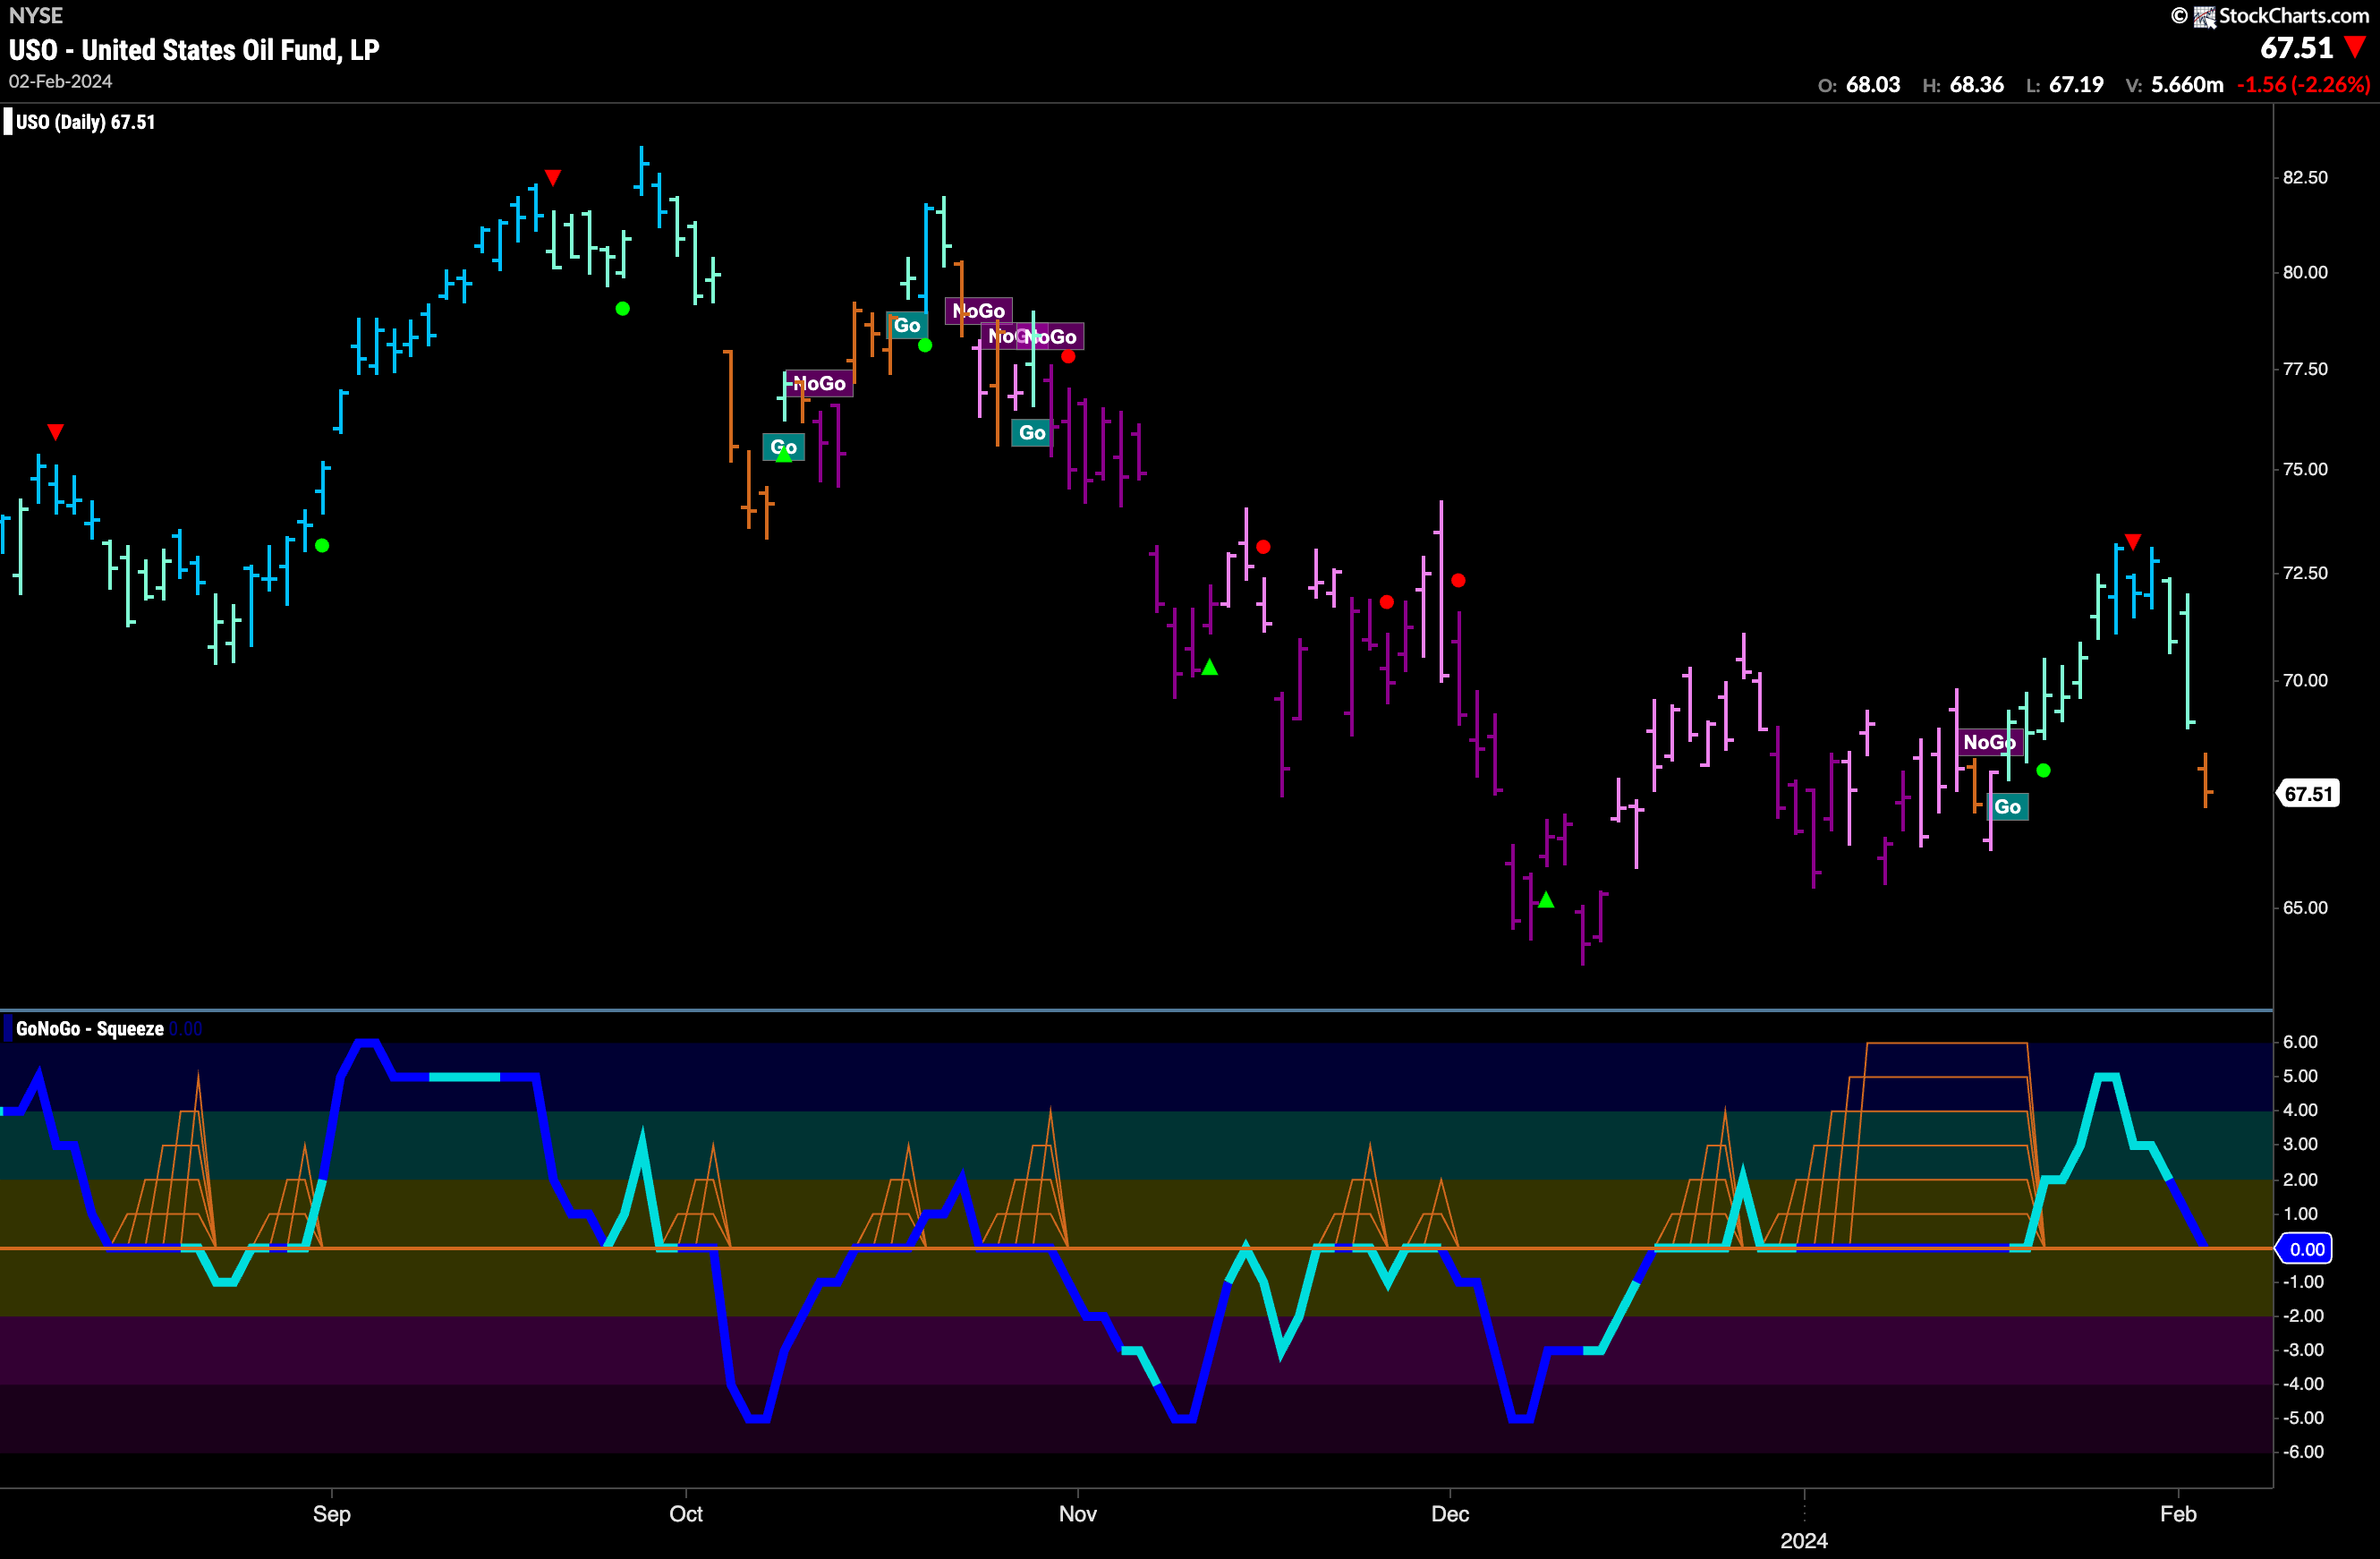The height and width of the screenshot is (1559, 2380).
Task: Click the -6.00 oscillator axis label
Action: pyautogui.click(x=2304, y=1452)
